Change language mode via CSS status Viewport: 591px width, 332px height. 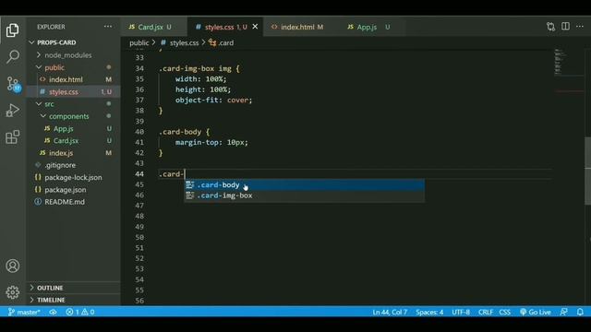coord(505,312)
